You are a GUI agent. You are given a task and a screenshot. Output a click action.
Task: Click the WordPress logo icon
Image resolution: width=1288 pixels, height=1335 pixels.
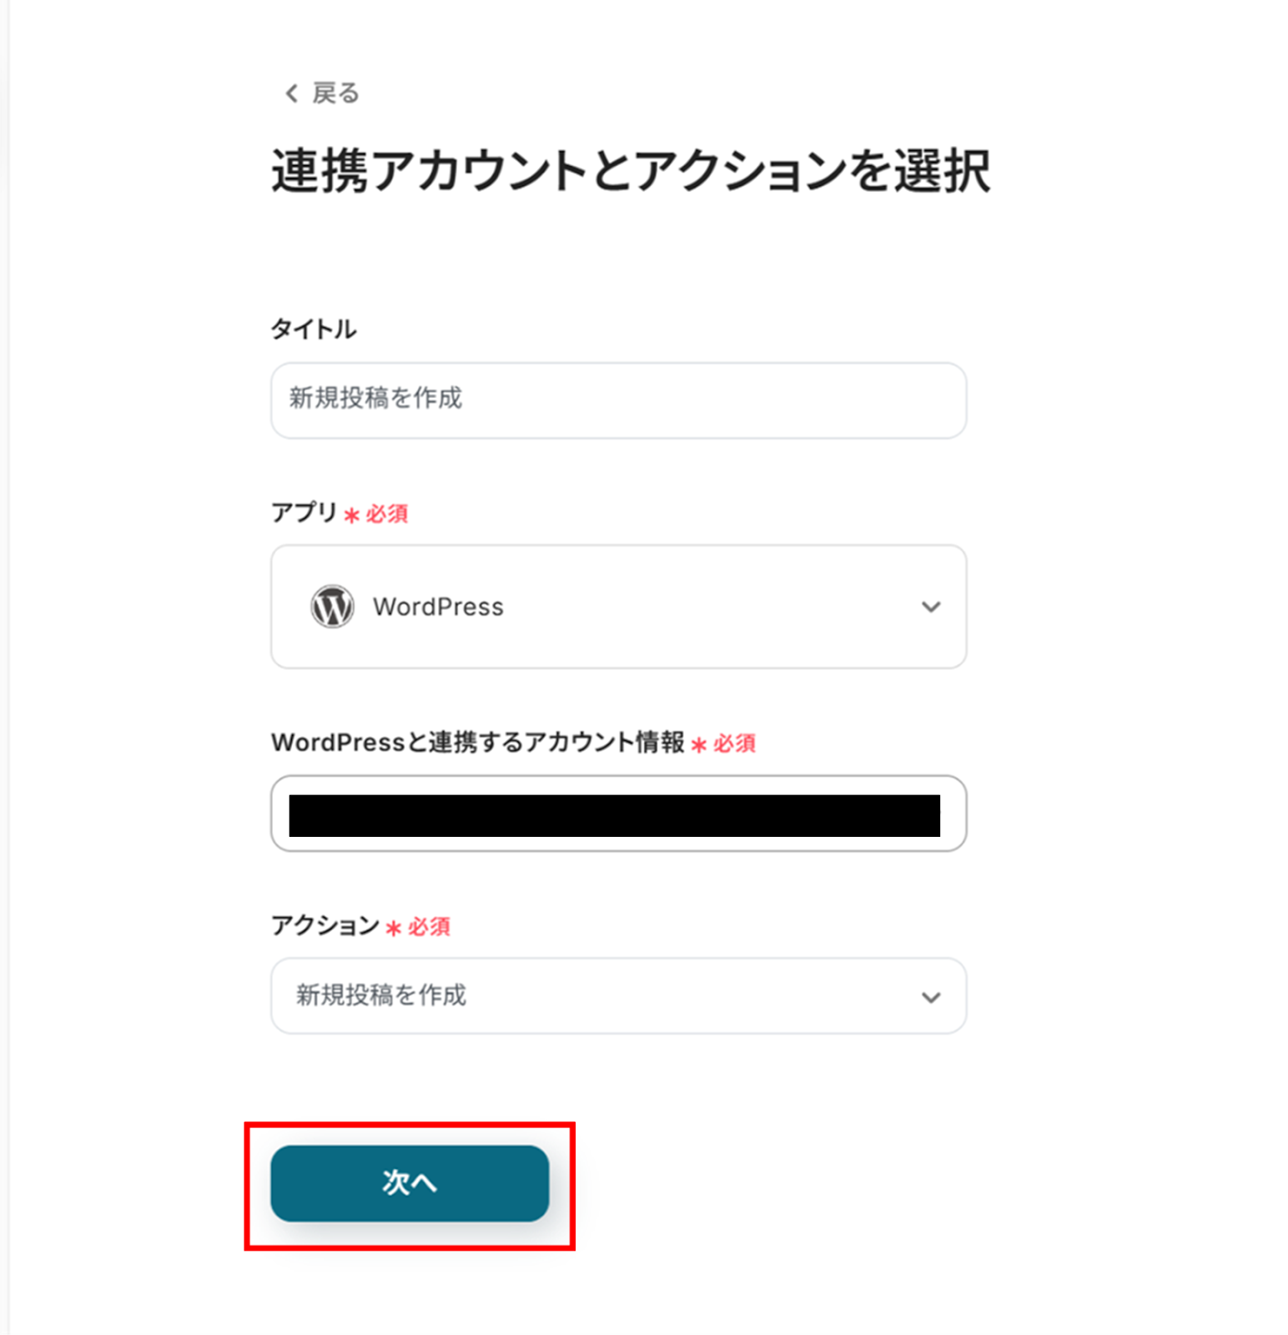[x=332, y=607]
